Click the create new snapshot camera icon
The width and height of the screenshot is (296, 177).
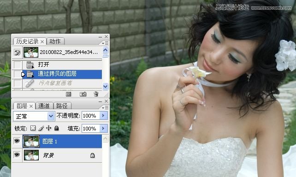pyautogui.click(x=83, y=94)
